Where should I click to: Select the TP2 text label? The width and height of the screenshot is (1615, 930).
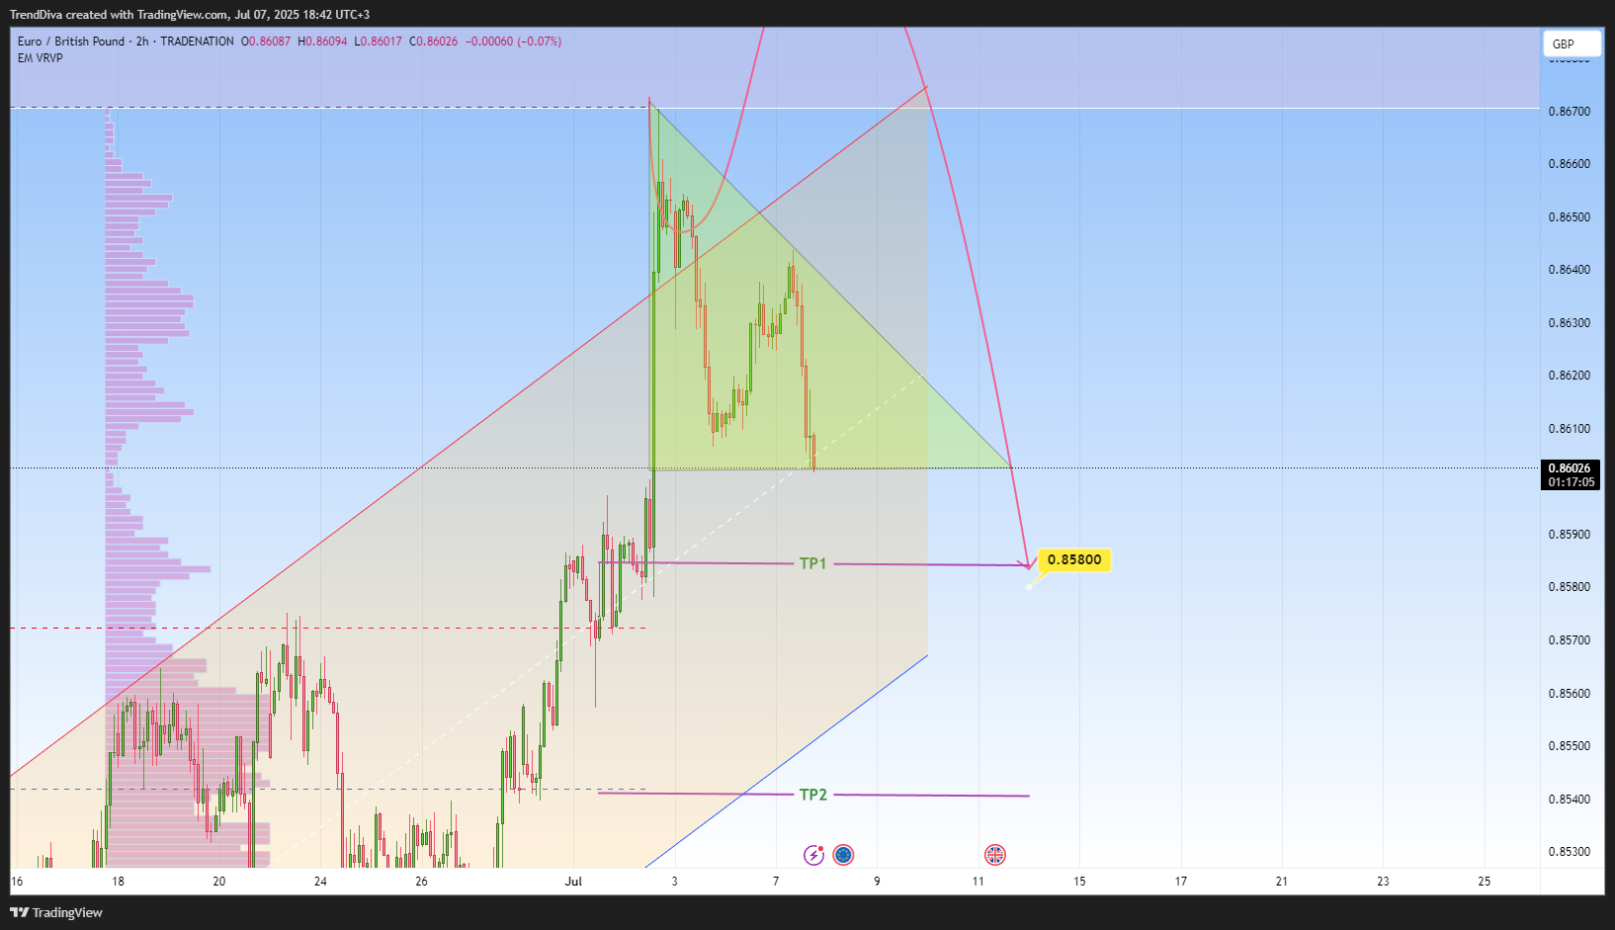pos(812,795)
